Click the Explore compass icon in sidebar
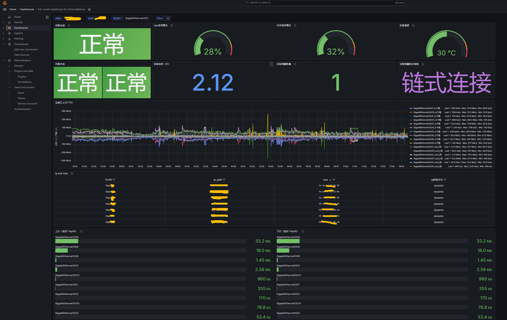Viewport: 507px width, 320px height. tap(9, 33)
